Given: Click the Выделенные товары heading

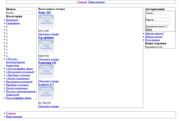Looking at the screenshot, I should click(52, 9).
